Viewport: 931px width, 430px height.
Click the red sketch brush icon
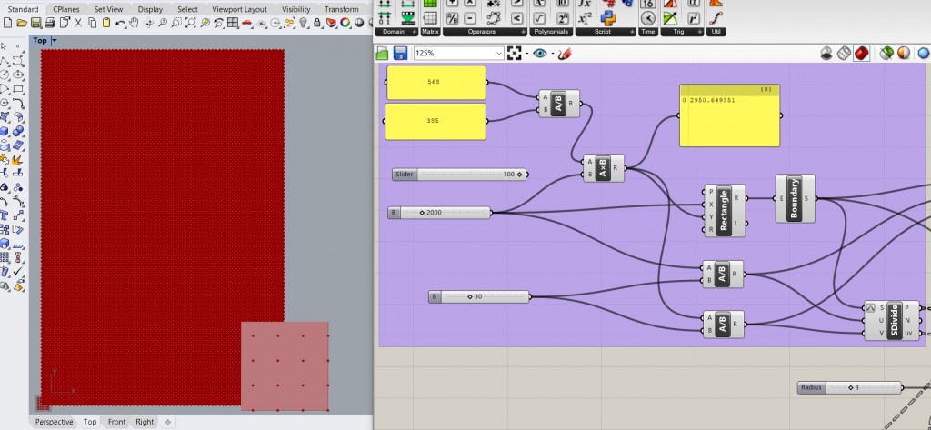564,54
